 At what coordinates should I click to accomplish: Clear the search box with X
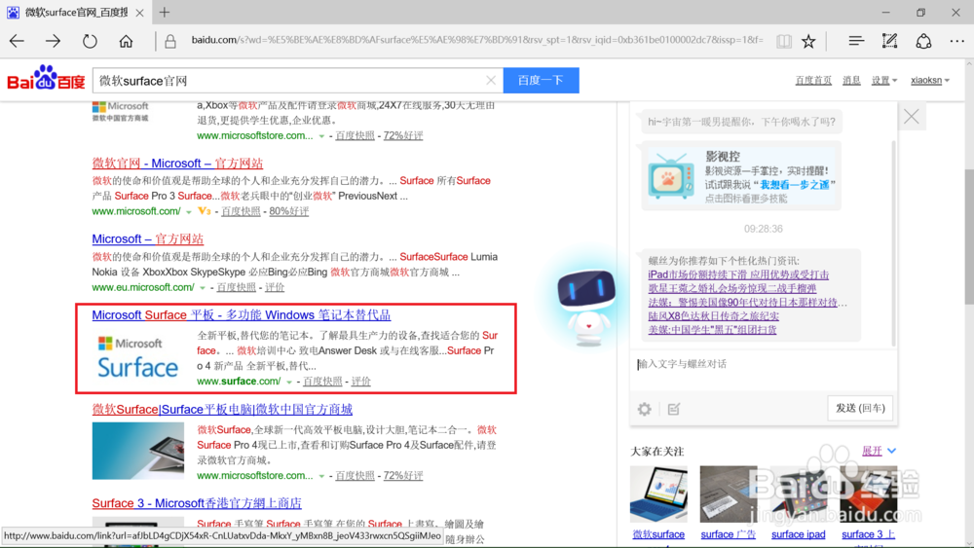[x=491, y=80]
